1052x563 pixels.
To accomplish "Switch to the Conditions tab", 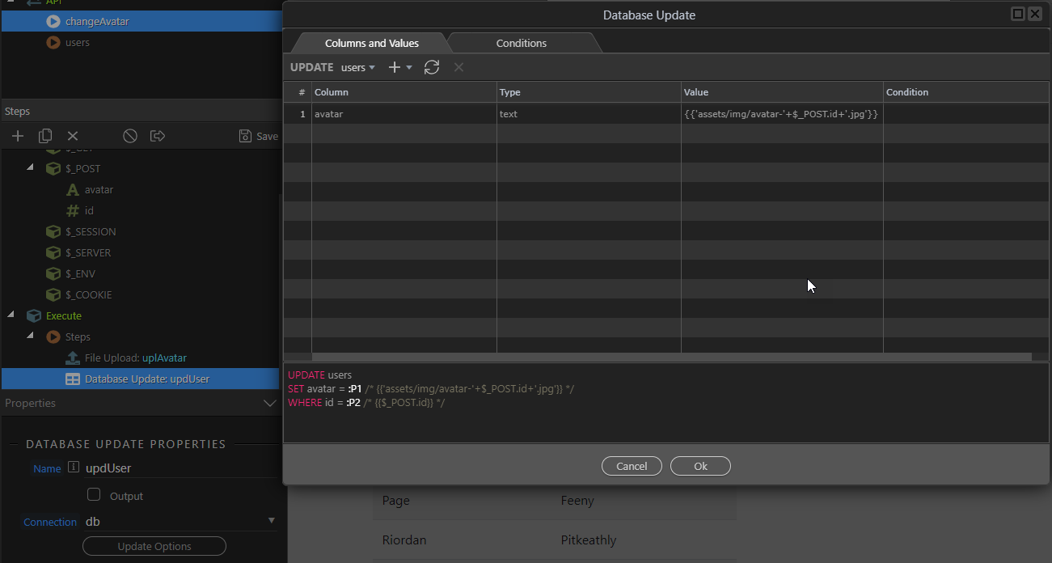I will pos(522,43).
